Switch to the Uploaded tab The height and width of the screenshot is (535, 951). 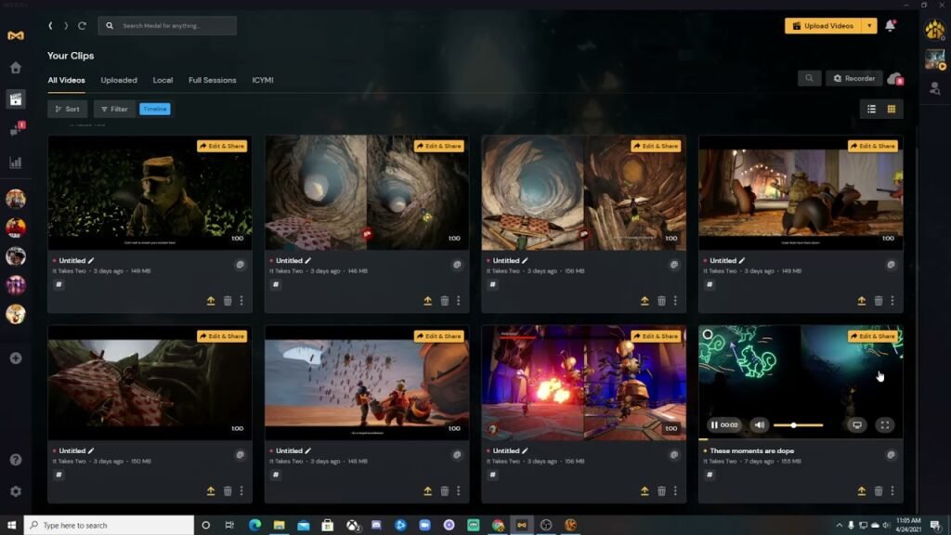(119, 80)
